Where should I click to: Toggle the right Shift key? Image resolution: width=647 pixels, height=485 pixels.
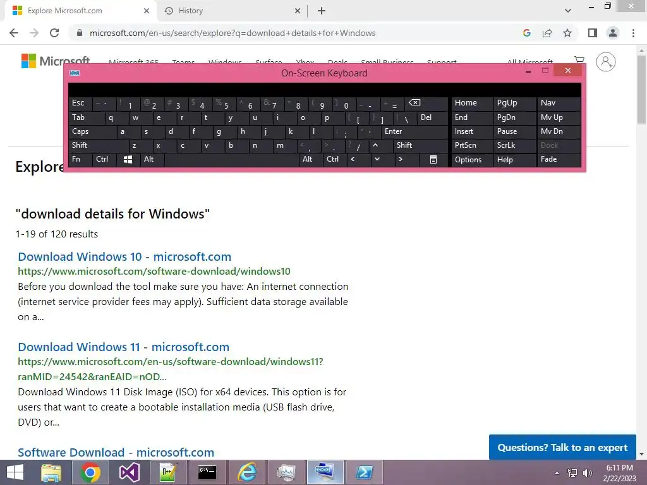click(420, 145)
